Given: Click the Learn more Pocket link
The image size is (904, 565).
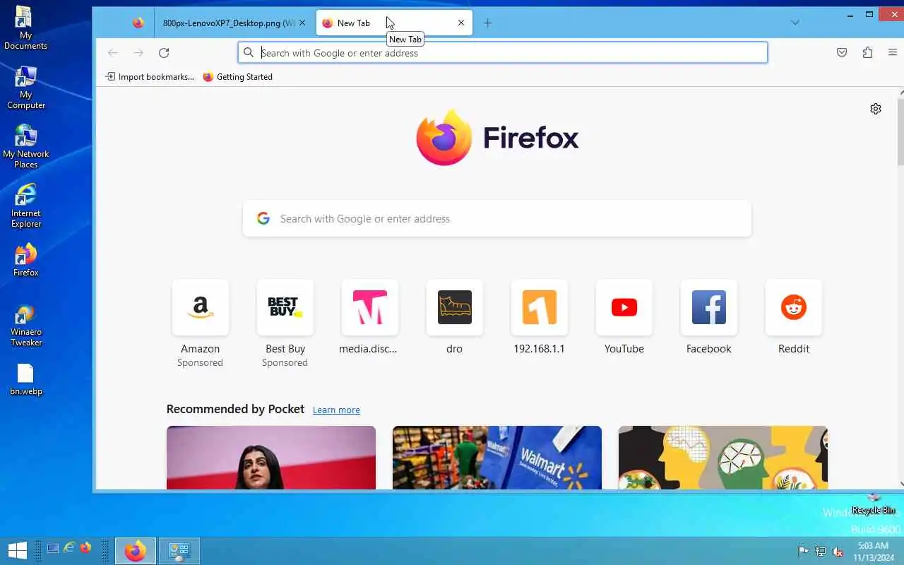Looking at the screenshot, I should [x=336, y=410].
